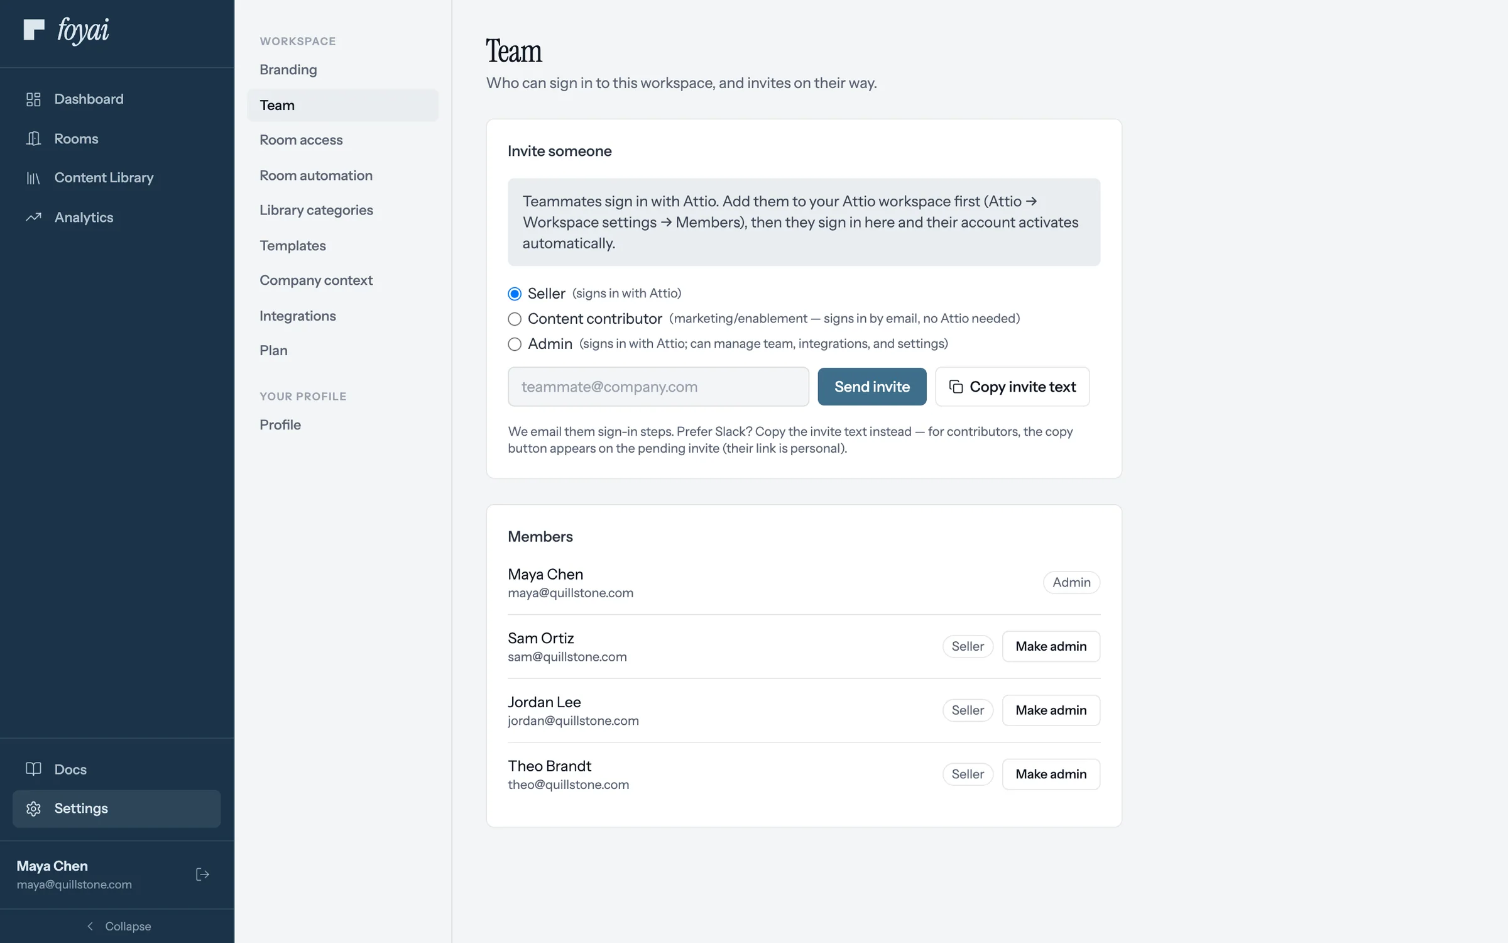Click the email theo@quillstone.com

tap(568, 785)
